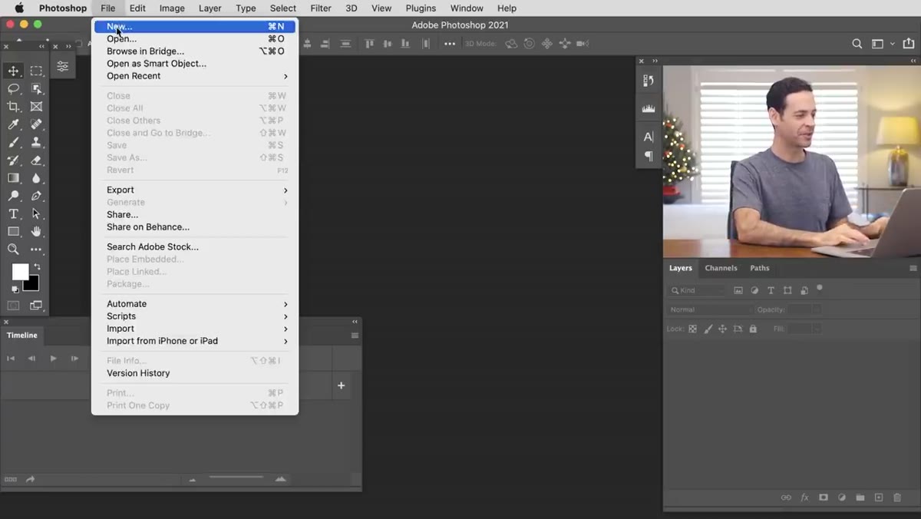The height and width of the screenshot is (519, 921).
Task: Select the Hand tool
Action: (36, 231)
